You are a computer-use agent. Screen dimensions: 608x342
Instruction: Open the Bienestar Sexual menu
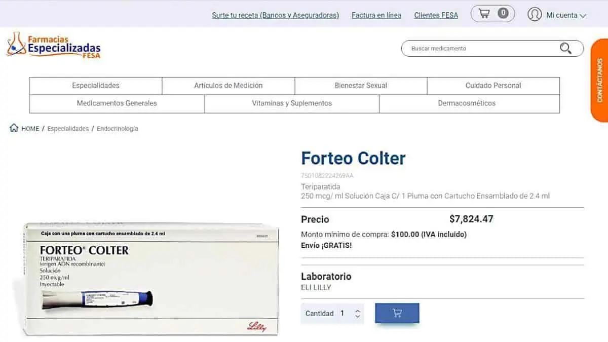pyautogui.click(x=361, y=86)
